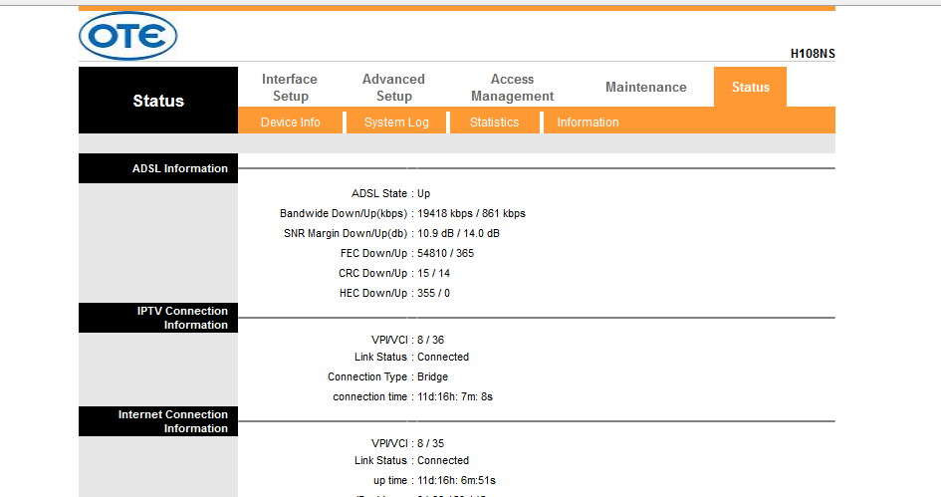Select the bandwidth value 19418 kbps / 861 kbps
This screenshot has width=941, height=497.
(471, 214)
